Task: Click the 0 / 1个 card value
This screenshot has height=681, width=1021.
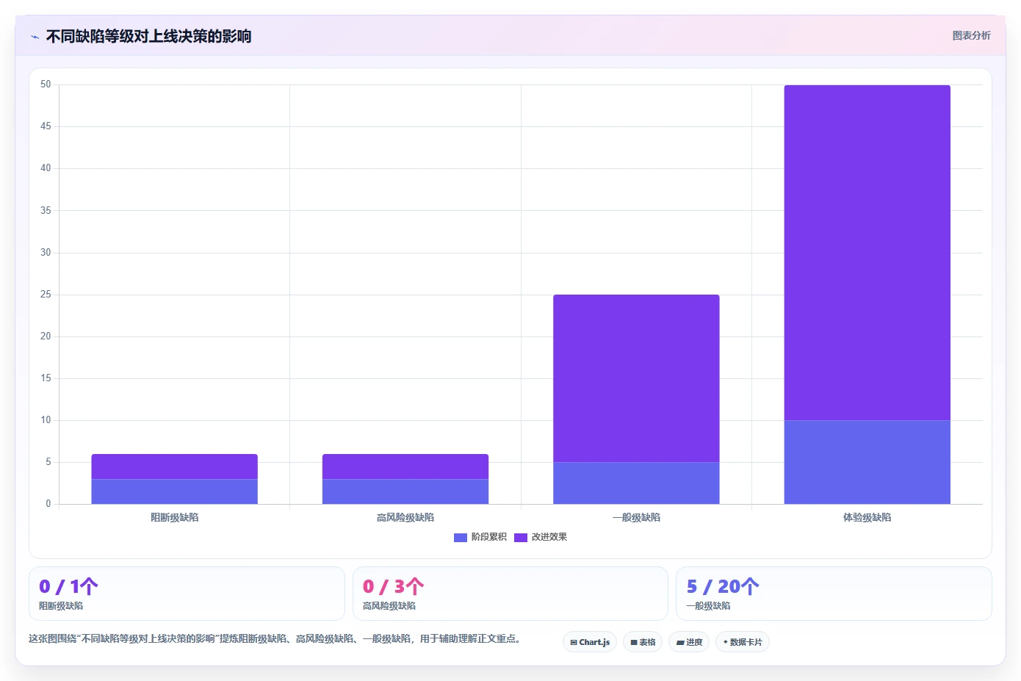Action: (68, 586)
